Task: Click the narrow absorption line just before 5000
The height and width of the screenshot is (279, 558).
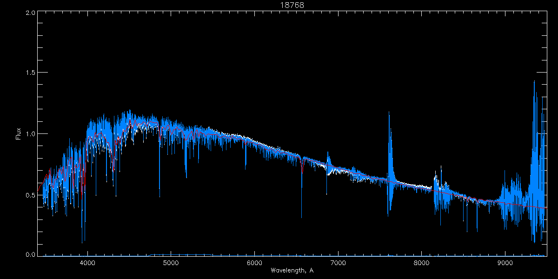Action: coord(159,195)
